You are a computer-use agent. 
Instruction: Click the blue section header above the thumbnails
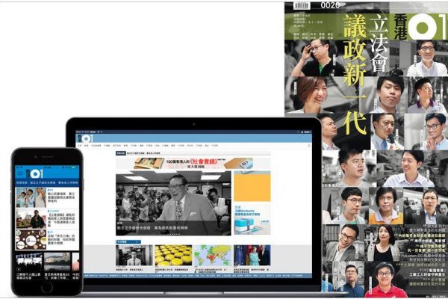pyautogui.click(x=128, y=241)
